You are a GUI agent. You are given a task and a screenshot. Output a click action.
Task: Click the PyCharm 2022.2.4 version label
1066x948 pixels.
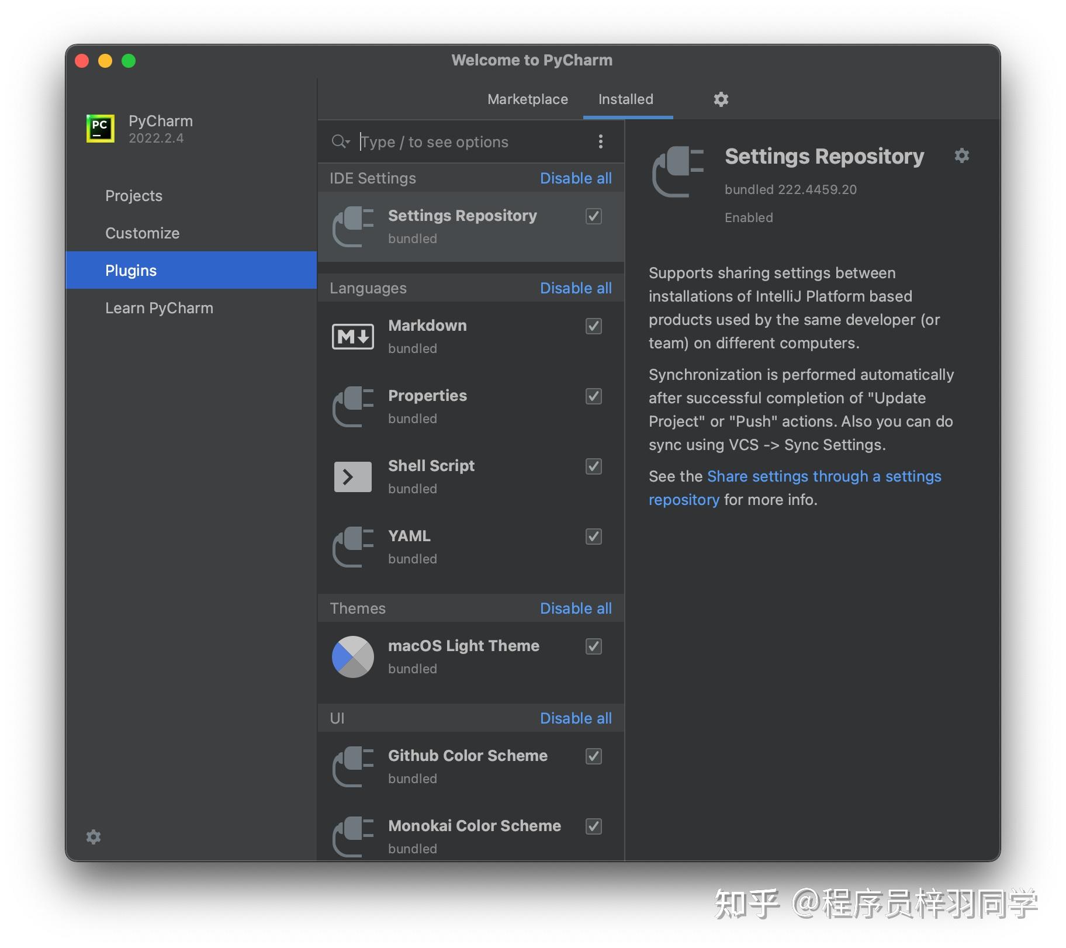click(x=156, y=139)
